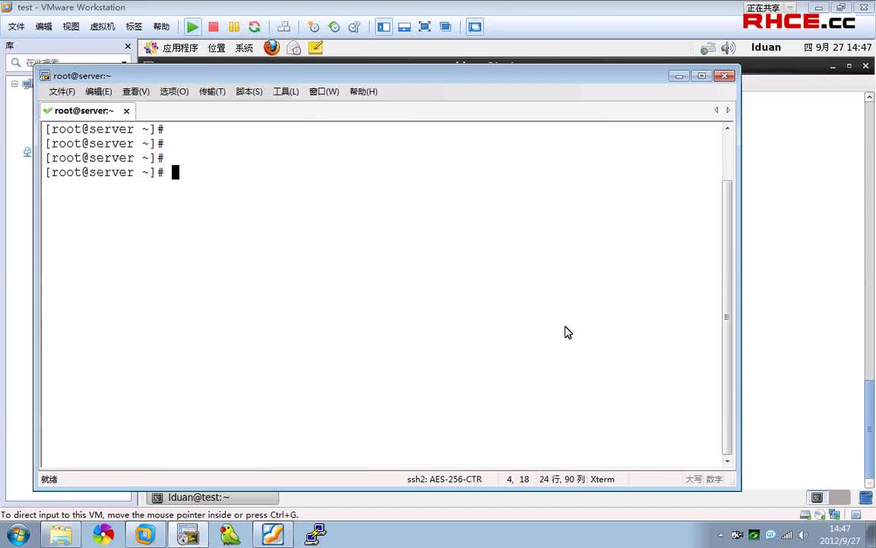Reset the VM with the red-green refresh icon
This screenshot has width=876, height=548.
255,27
